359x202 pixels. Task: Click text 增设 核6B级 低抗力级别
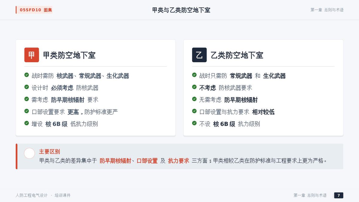(65, 124)
